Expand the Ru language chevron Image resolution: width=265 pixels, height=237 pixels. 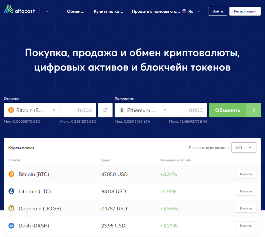tap(199, 11)
